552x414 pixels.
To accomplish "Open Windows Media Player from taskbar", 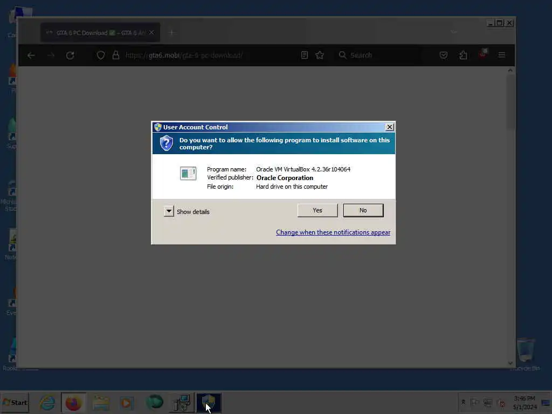I will (127, 403).
